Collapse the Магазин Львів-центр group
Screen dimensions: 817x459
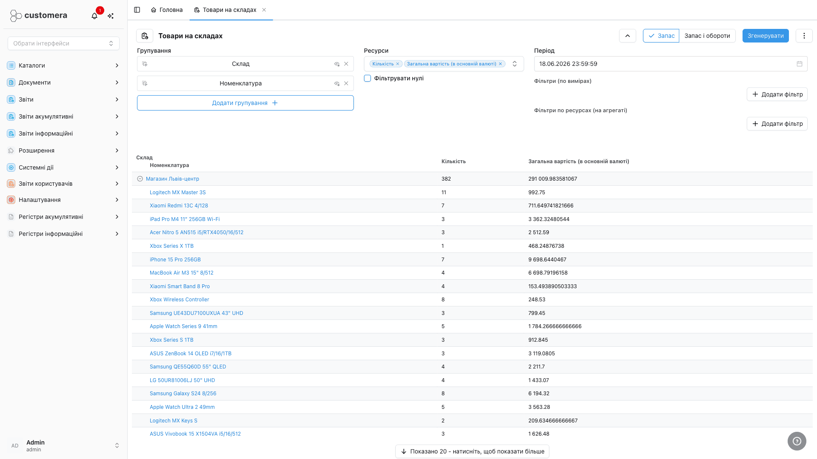[x=140, y=179]
